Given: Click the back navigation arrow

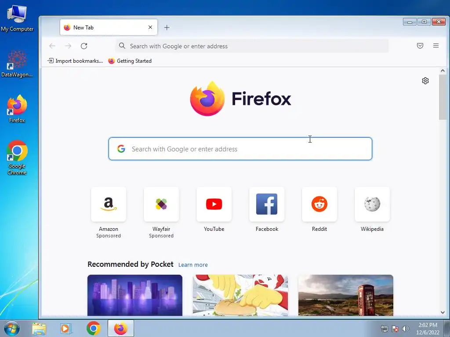Looking at the screenshot, I should pyautogui.click(x=52, y=46).
